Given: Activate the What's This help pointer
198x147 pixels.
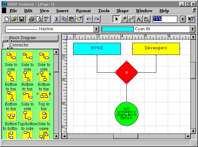Looking at the screenshot, I should (x=191, y=19).
